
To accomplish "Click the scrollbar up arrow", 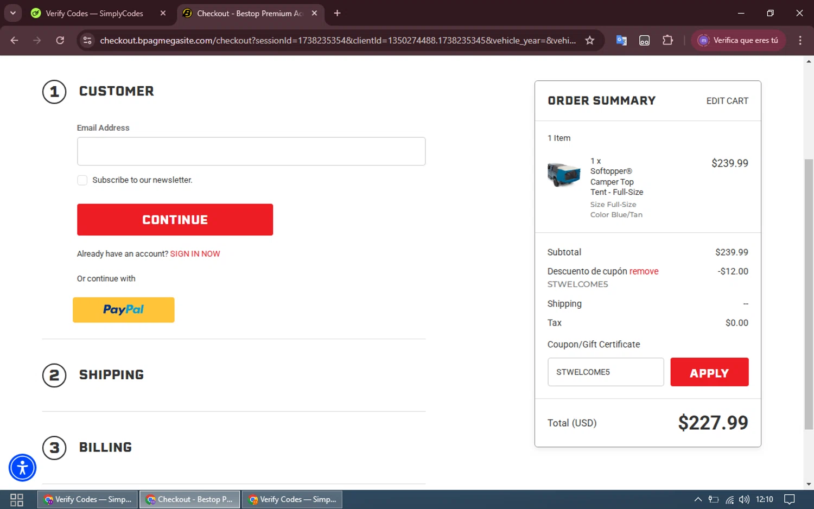I will 809,61.
